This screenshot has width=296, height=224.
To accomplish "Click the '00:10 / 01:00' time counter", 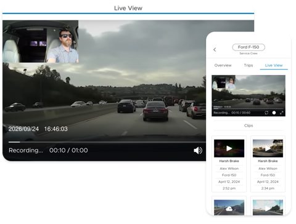I will [x=68, y=150].
